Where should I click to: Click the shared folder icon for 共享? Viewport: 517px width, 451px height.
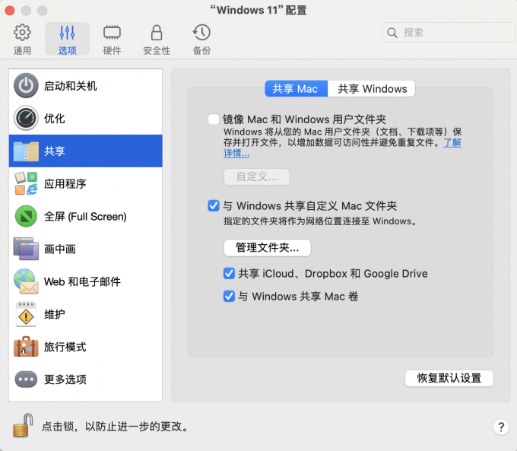point(26,151)
